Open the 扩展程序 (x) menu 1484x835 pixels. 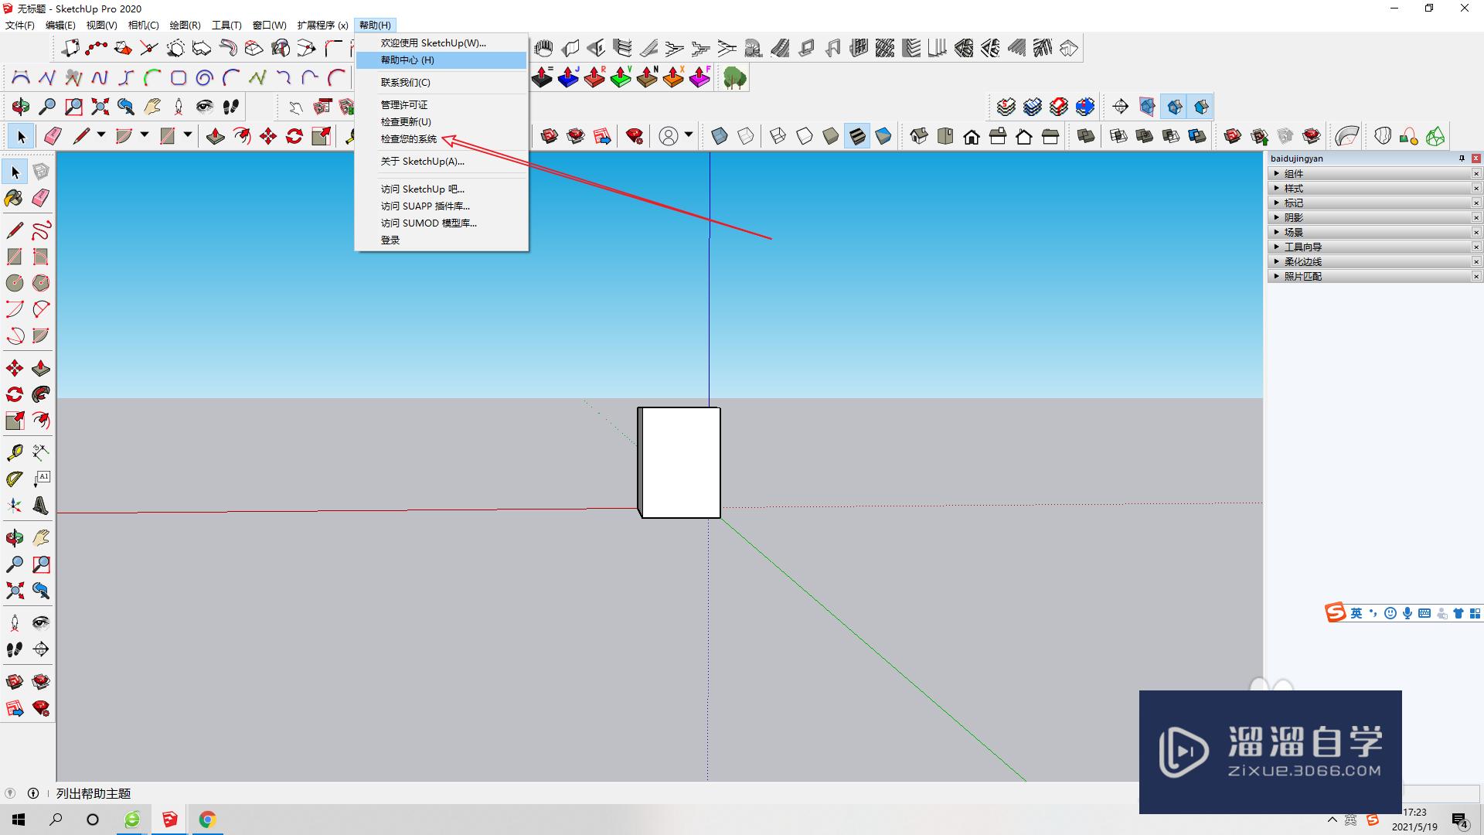click(x=322, y=26)
